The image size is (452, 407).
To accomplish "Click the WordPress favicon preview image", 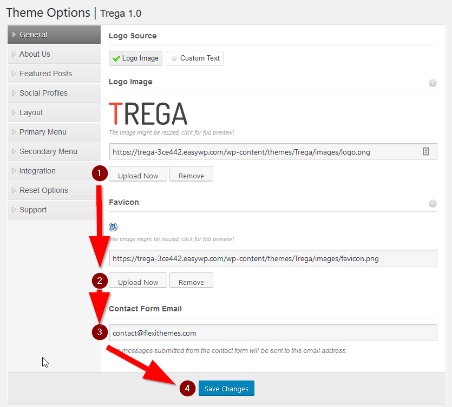I will tap(113, 227).
